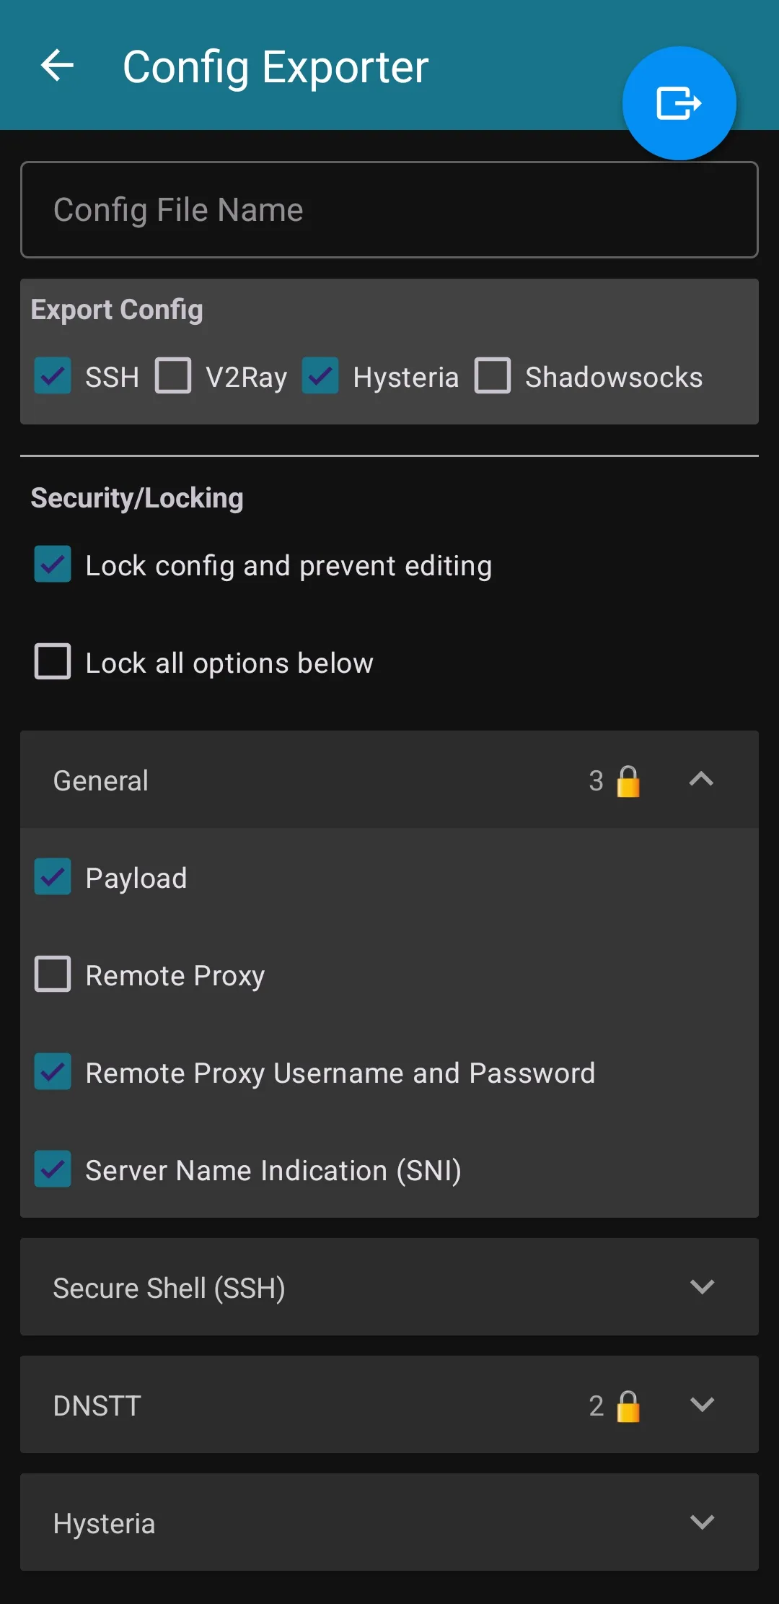
Task: Uncheck Server Name Indication (SNI)
Action: pyautogui.click(x=52, y=1170)
